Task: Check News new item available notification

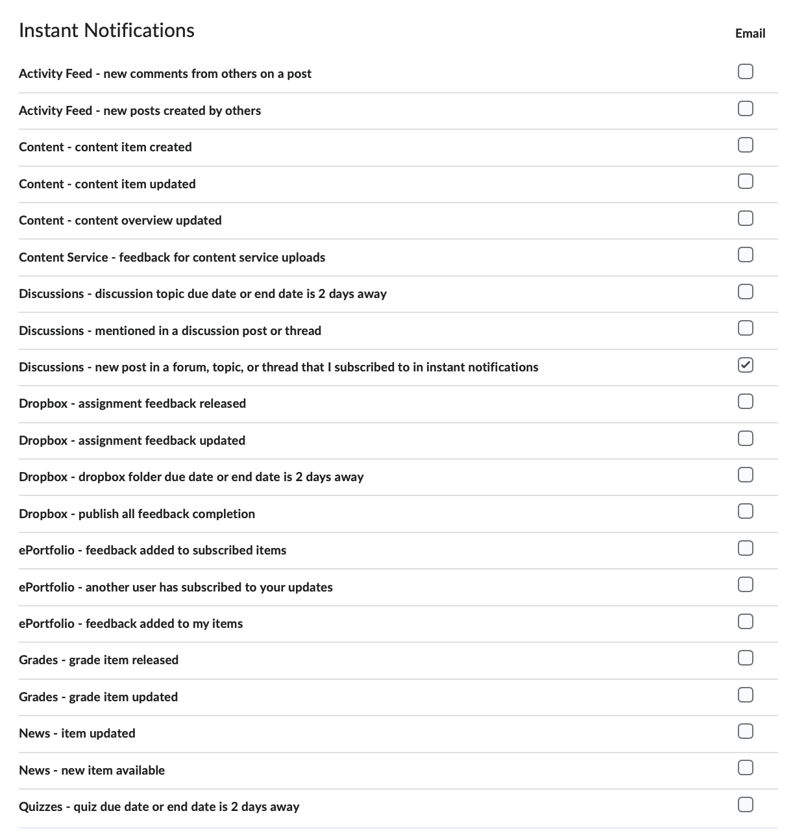Action: coord(745,768)
